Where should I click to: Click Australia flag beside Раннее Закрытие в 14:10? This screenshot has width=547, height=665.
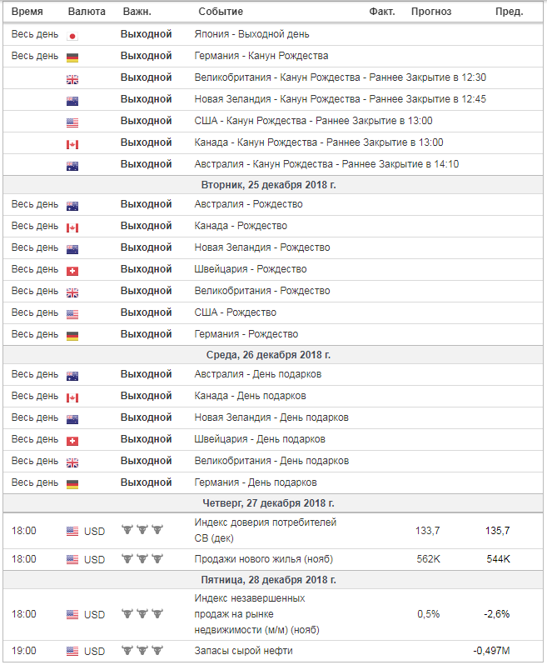(72, 165)
